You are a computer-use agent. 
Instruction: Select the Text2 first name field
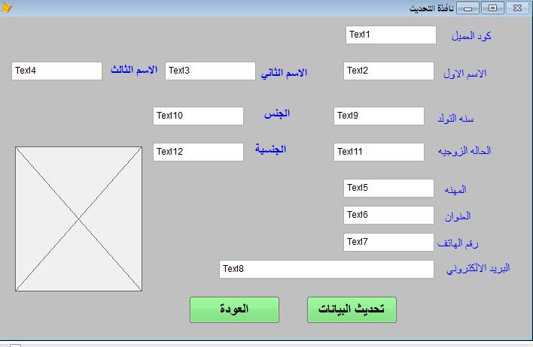pyautogui.click(x=388, y=71)
